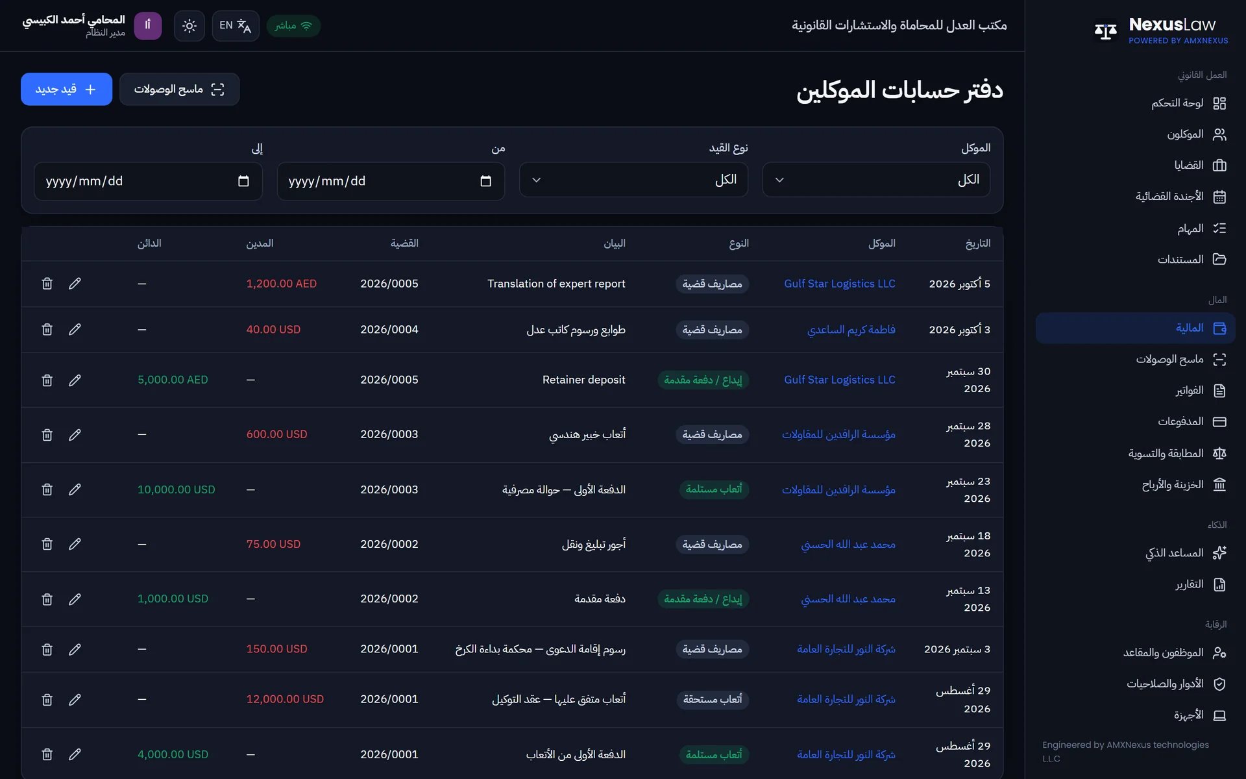1246x779 pixels.
Task: Open التقارير reports page
Action: (1135, 585)
